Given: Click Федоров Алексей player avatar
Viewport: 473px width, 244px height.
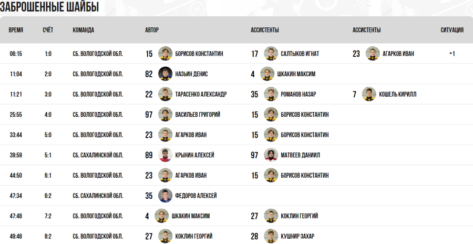Looking at the screenshot, I should click(166, 196).
